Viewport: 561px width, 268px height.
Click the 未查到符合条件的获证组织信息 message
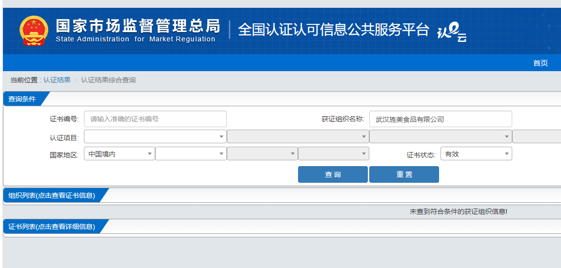(x=459, y=211)
